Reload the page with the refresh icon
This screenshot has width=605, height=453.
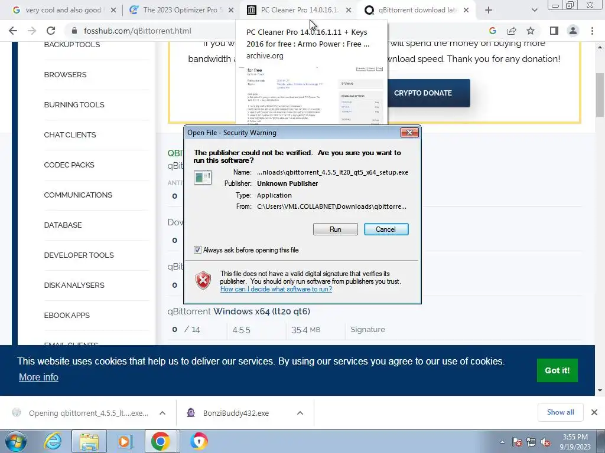51,31
